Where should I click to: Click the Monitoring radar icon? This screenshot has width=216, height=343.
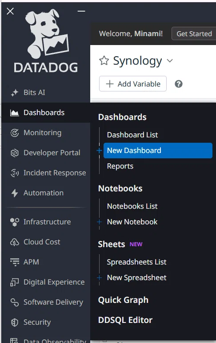15,133
